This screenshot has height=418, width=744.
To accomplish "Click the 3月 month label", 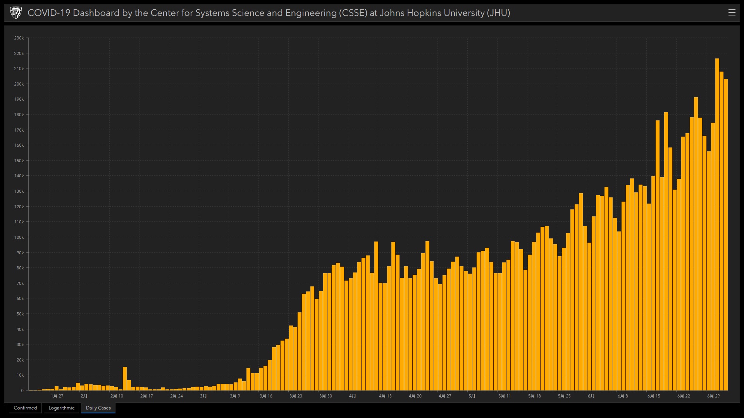I will [203, 396].
